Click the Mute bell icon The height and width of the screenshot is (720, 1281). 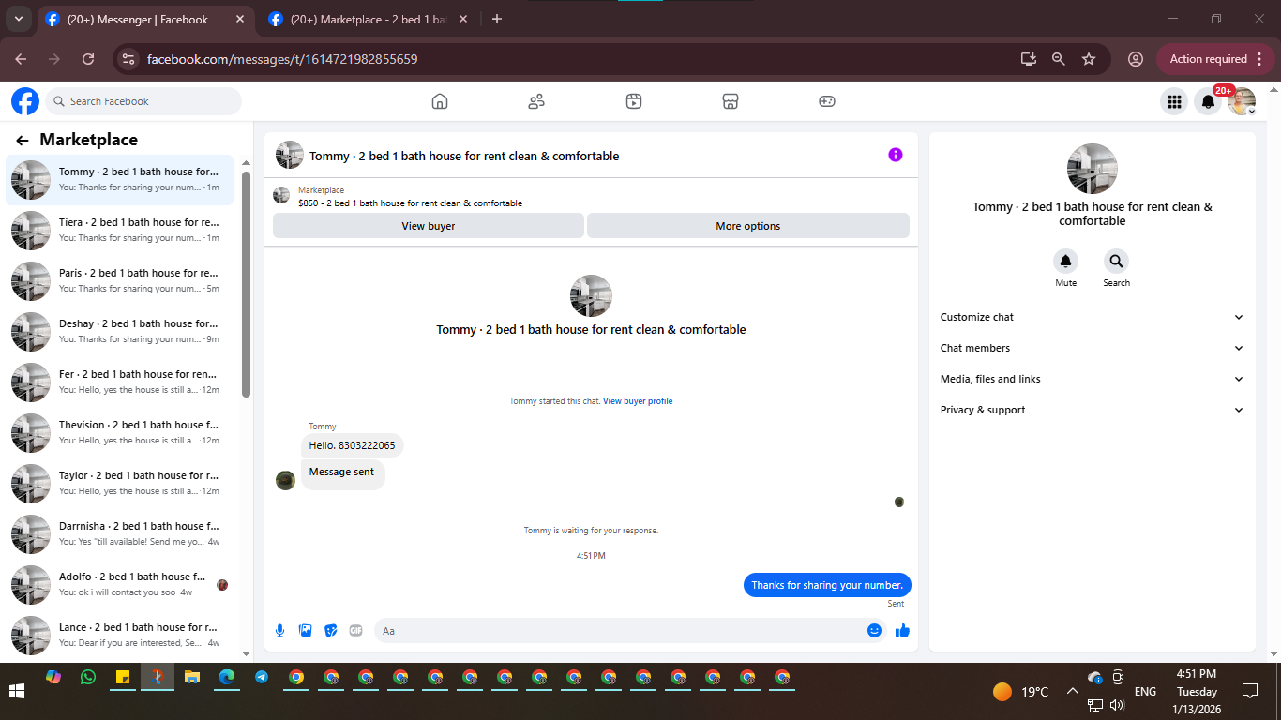click(x=1065, y=261)
